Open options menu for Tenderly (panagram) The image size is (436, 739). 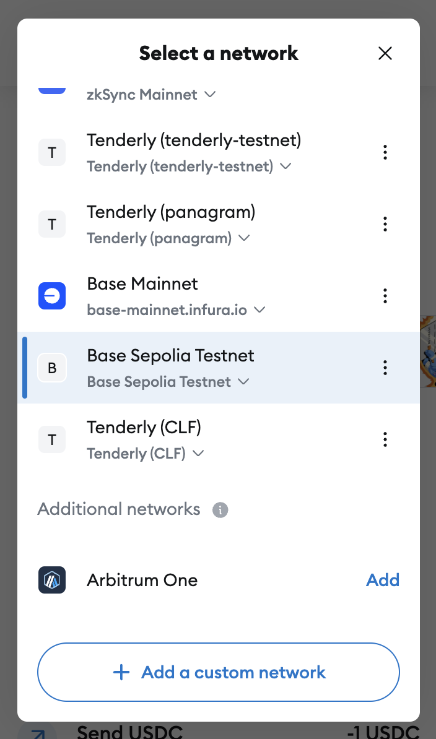point(385,224)
